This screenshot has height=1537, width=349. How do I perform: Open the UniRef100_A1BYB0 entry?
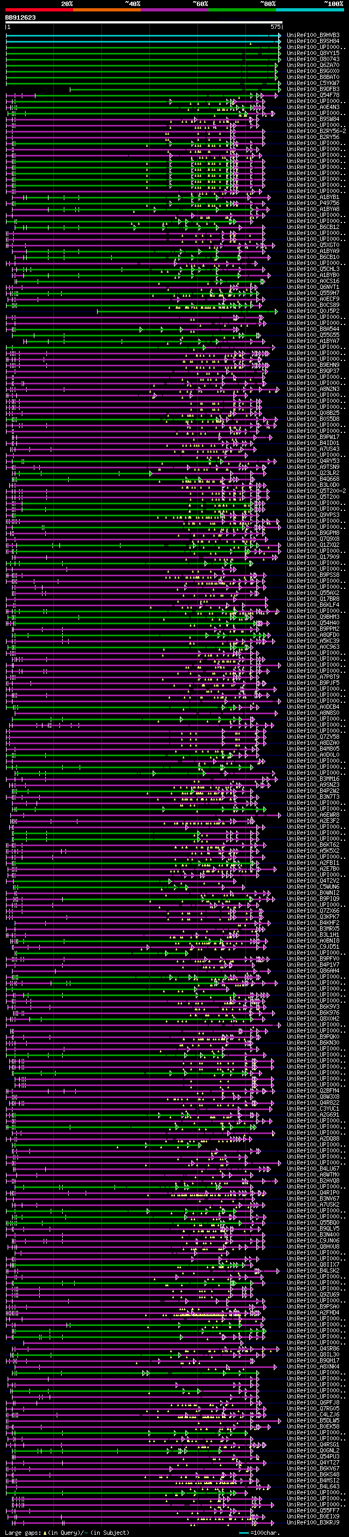coord(313,275)
